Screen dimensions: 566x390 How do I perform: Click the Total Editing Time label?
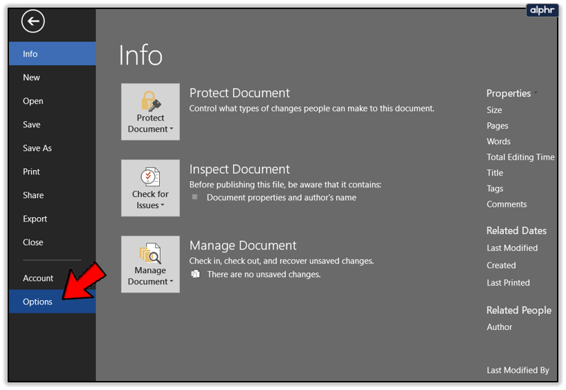click(520, 157)
